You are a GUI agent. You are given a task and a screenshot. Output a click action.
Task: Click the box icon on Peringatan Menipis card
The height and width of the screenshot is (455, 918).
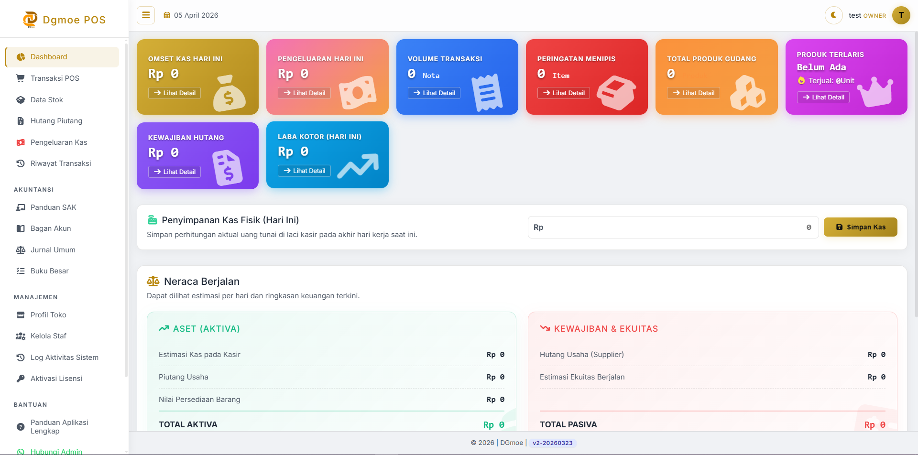616,93
